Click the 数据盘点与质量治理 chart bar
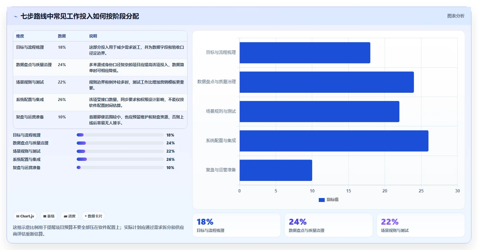The image size is (478, 250). click(327, 82)
